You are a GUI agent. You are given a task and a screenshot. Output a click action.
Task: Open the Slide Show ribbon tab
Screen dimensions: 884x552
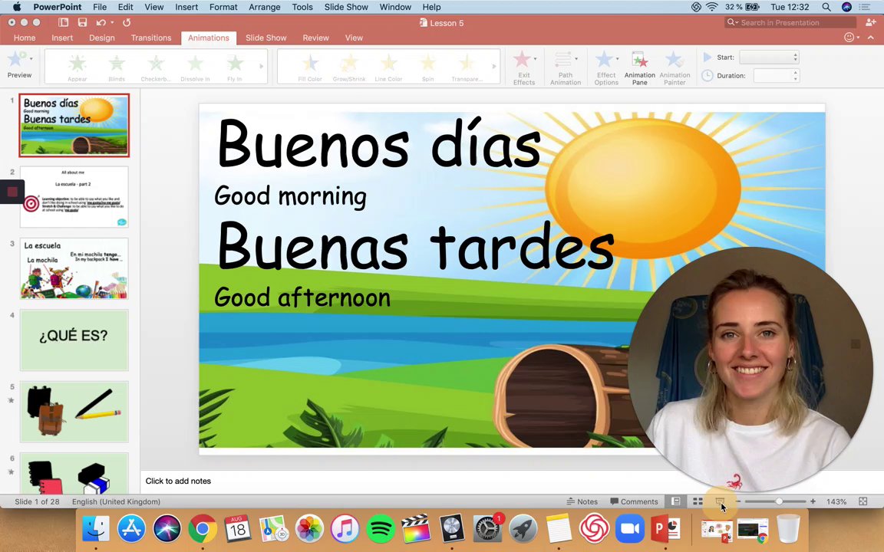coord(266,38)
